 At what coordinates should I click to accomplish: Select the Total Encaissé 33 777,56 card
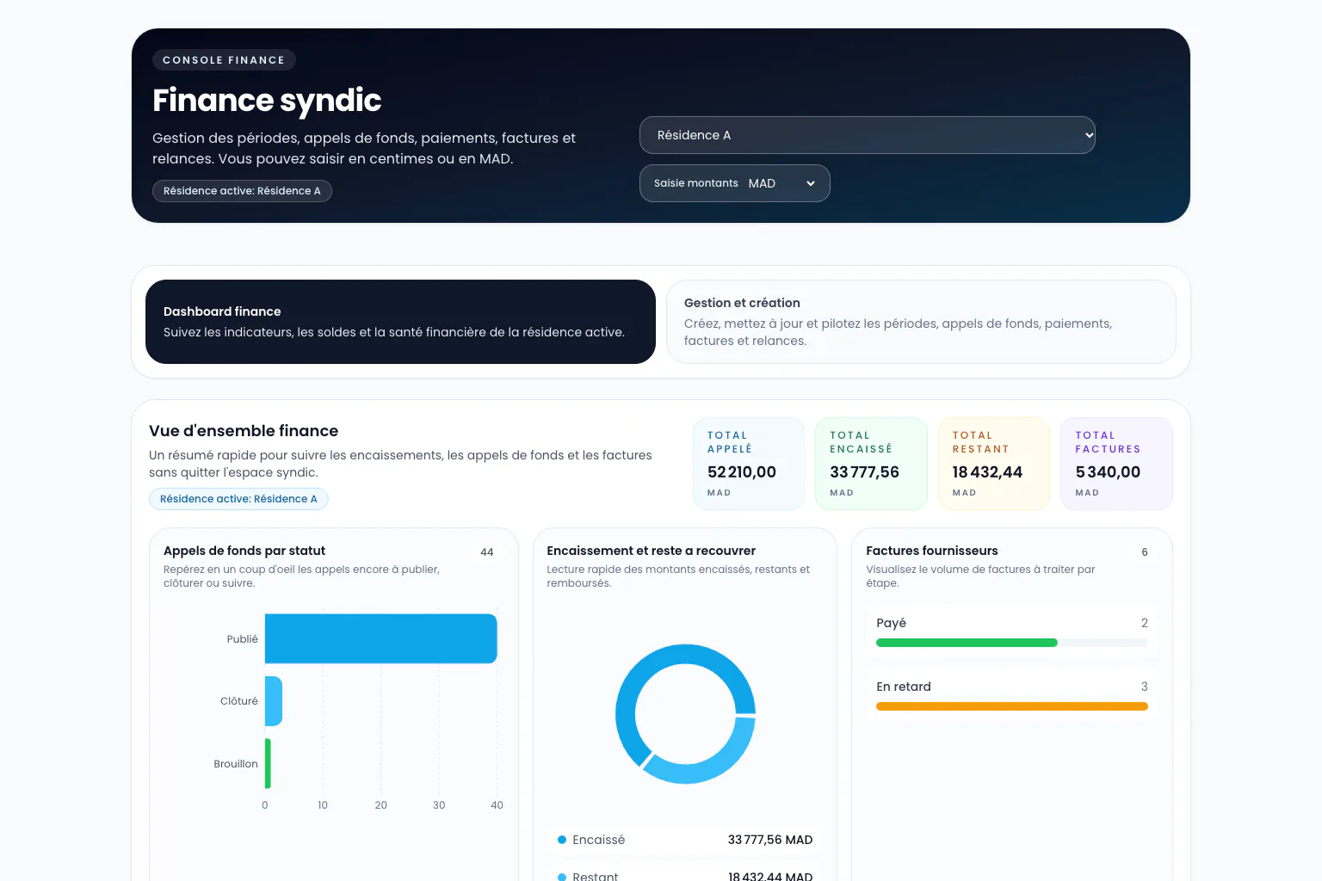871,464
